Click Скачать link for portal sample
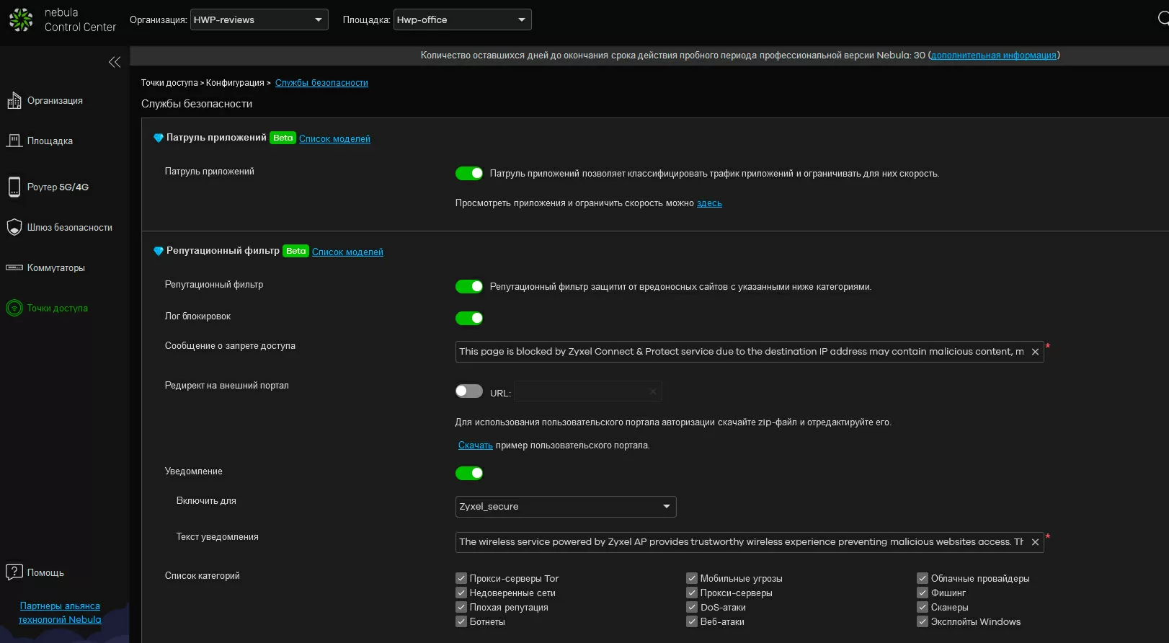This screenshot has width=1169, height=643. pyautogui.click(x=476, y=445)
